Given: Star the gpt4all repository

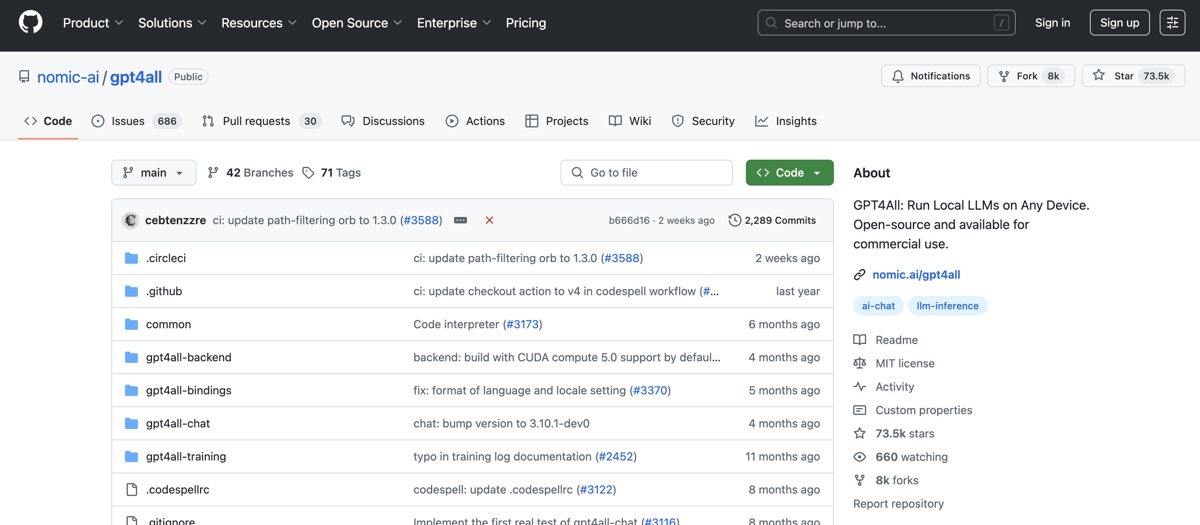Looking at the screenshot, I should coord(1133,76).
